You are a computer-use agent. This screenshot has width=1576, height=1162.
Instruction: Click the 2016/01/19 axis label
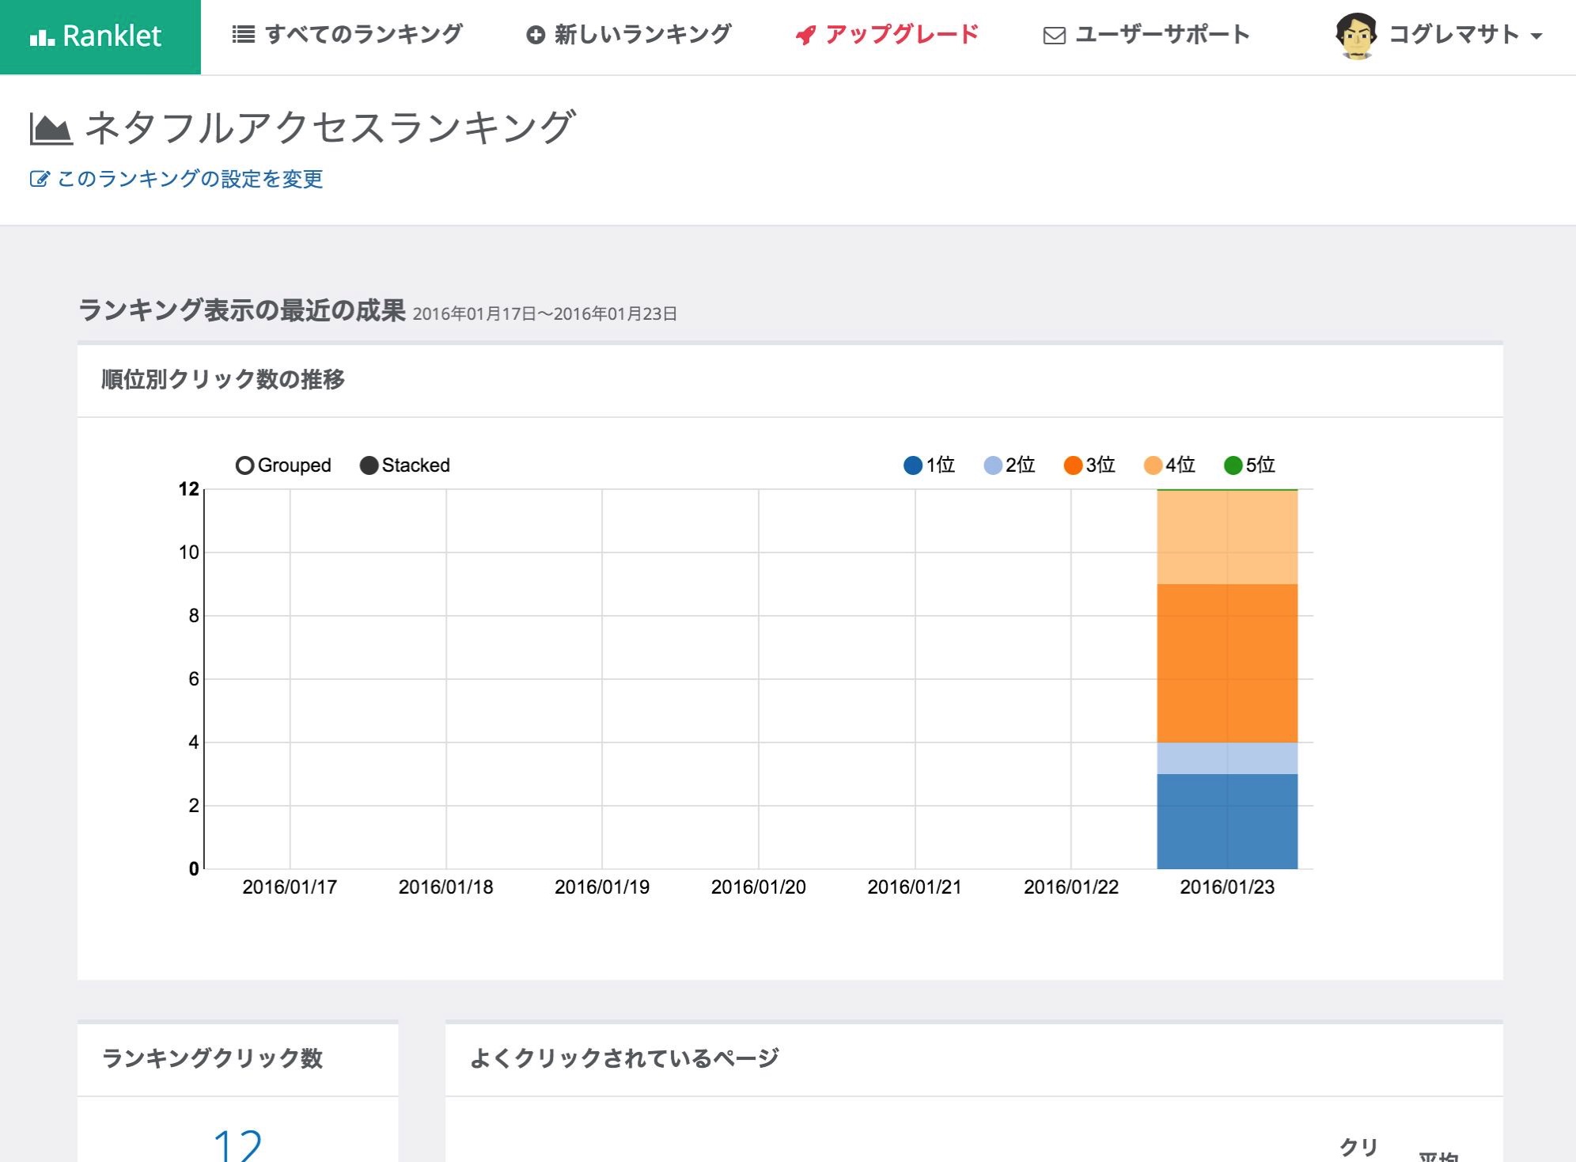[602, 887]
